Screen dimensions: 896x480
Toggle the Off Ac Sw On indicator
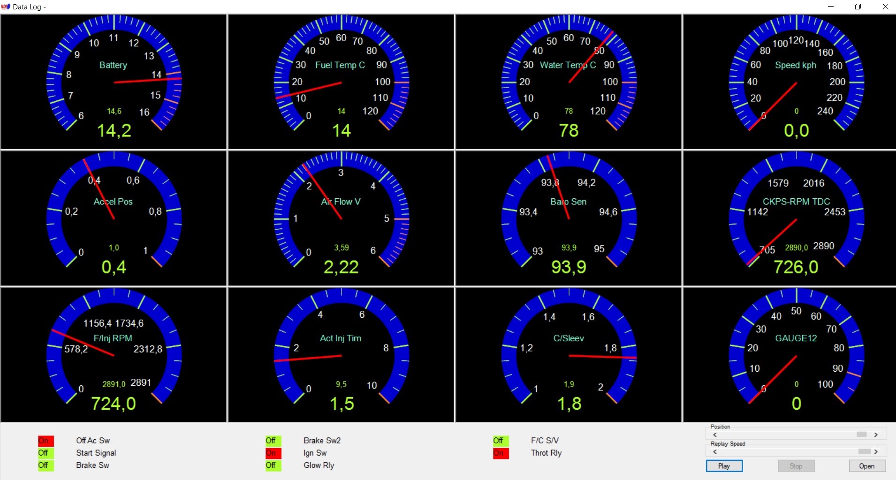46,441
